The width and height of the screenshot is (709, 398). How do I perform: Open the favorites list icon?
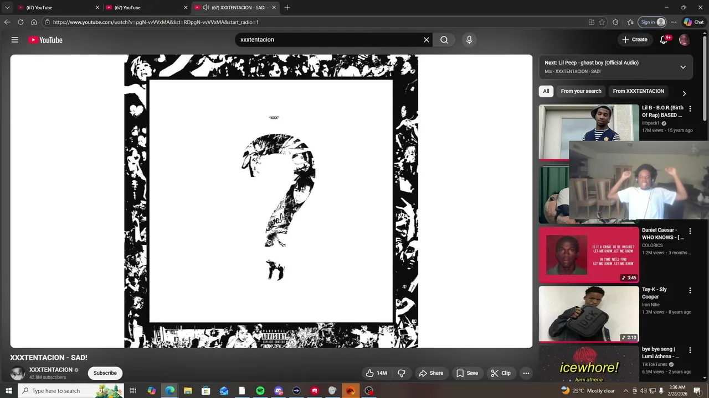point(630,22)
